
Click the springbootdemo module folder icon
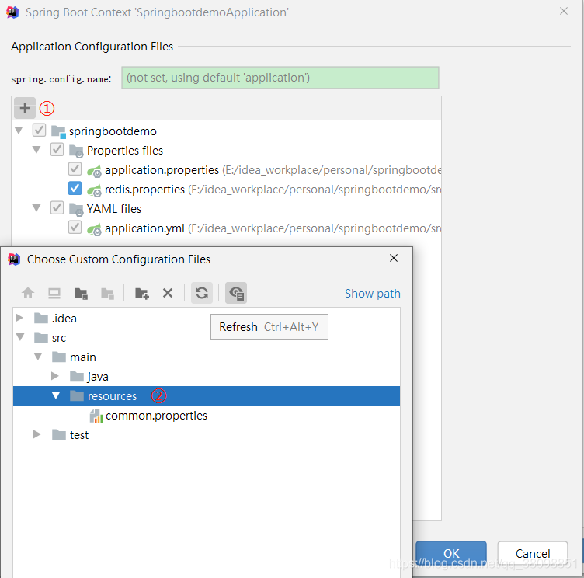pyautogui.click(x=58, y=131)
